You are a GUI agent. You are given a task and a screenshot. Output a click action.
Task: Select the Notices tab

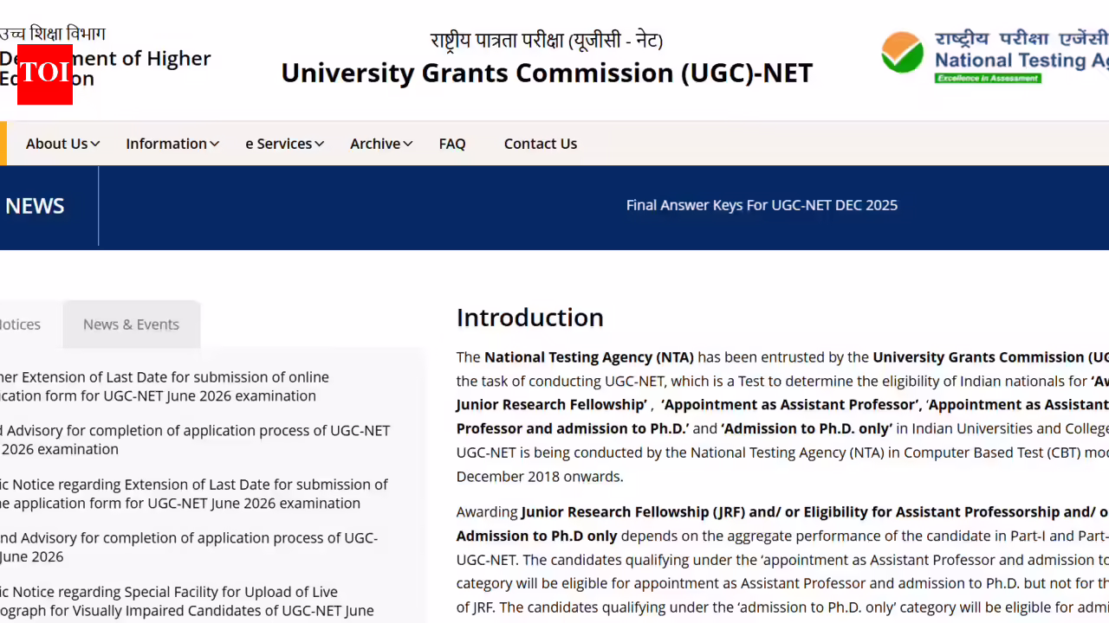[21, 324]
